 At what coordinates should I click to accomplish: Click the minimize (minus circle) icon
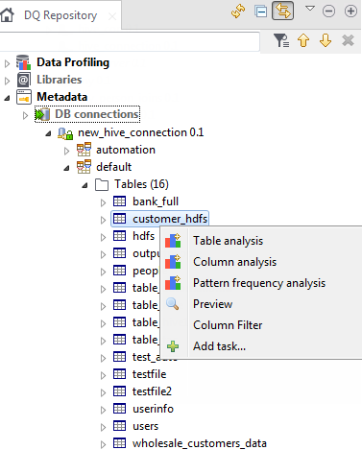click(x=328, y=12)
